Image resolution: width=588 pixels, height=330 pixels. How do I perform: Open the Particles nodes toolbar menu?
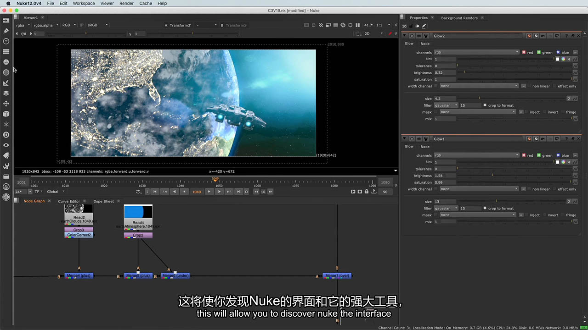(x=6, y=124)
